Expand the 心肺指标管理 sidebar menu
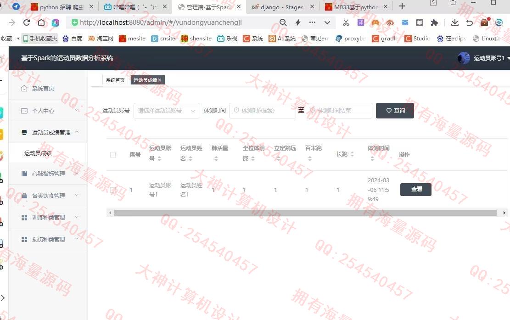This screenshot has height=320, width=510. coord(48,174)
